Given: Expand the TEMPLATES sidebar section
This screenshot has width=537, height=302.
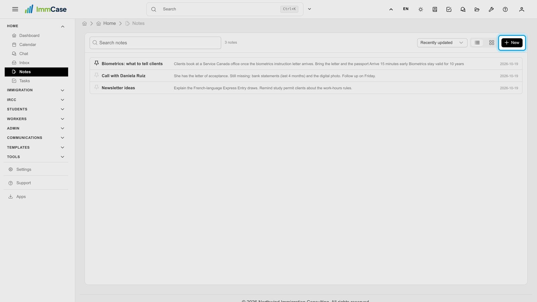Looking at the screenshot, I should pyautogui.click(x=36, y=148).
